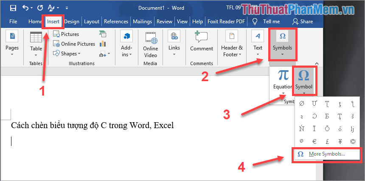Viewport: 365px width, 181px height.
Task: Insert the copyright © symbol
Action: pos(353,142)
